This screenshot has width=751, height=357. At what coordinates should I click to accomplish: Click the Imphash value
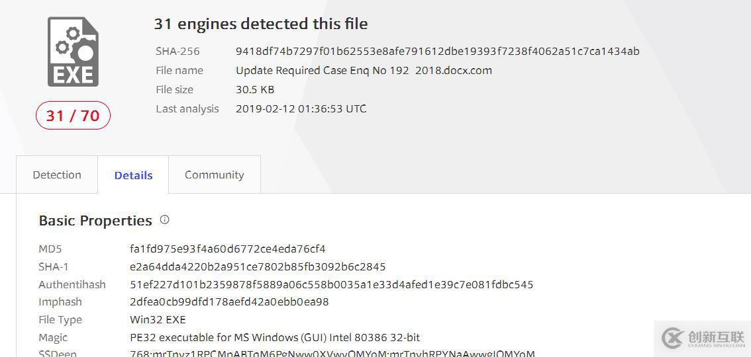[x=229, y=302]
